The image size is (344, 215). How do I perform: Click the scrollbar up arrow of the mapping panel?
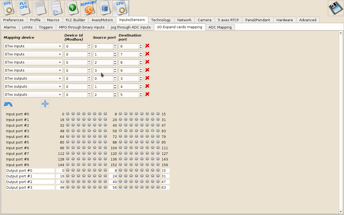(x=341, y=33)
